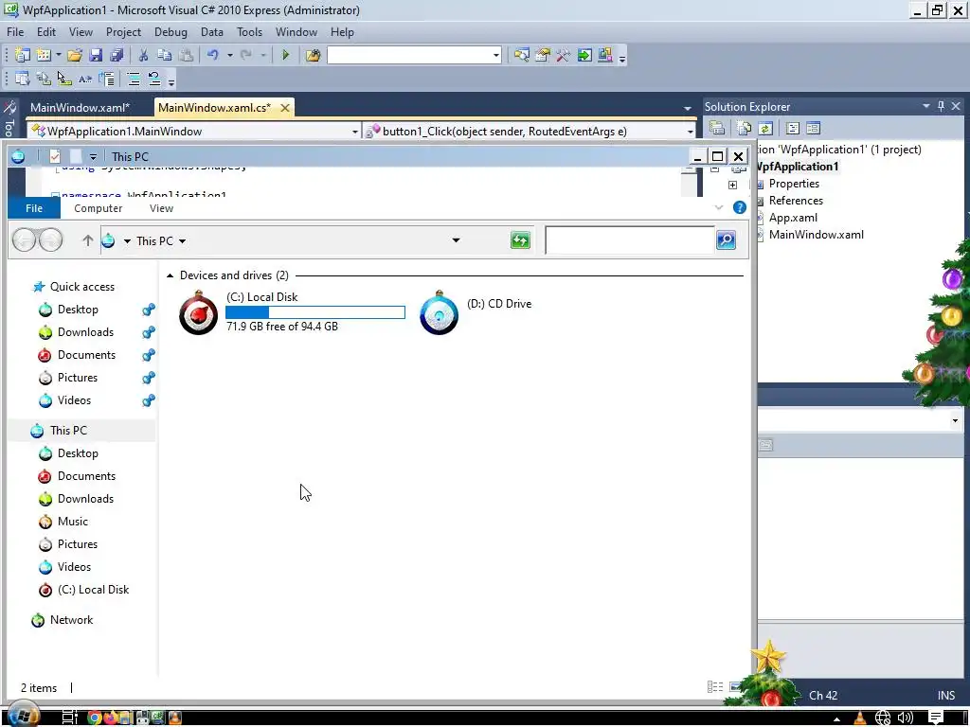Open the blue File tab in This PC

tap(34, 208)
